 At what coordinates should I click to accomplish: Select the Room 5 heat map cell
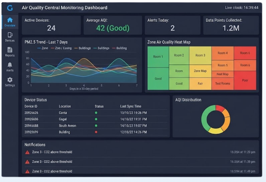pos(223,65)
